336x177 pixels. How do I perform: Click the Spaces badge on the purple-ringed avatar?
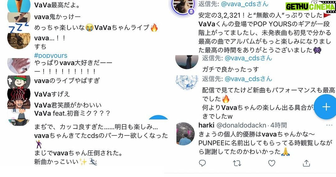191,11
